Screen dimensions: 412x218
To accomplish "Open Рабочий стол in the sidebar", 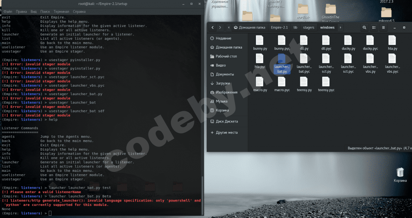I will 227,56.
